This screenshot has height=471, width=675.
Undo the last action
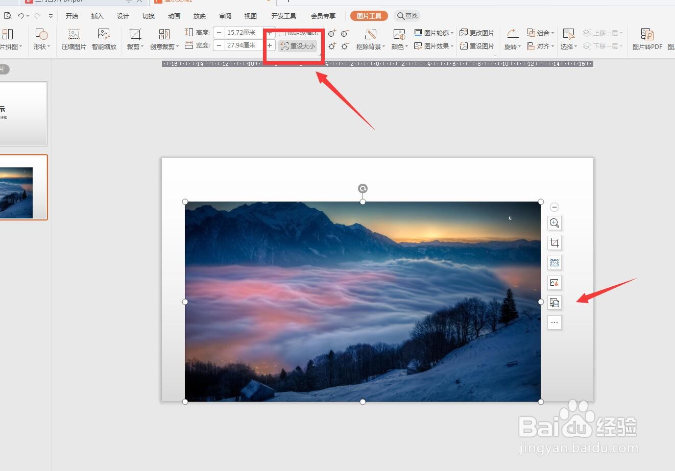20,16
